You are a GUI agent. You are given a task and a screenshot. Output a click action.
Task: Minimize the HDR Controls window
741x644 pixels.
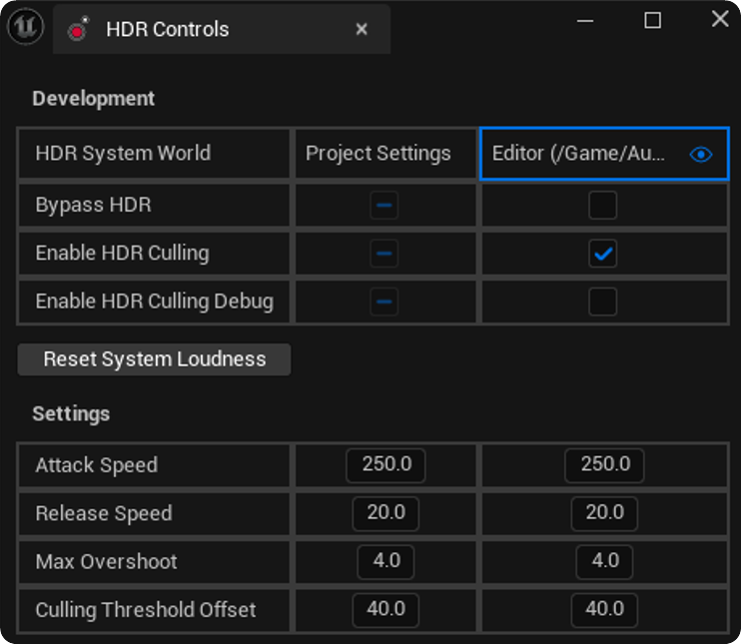tap(585, 21)
